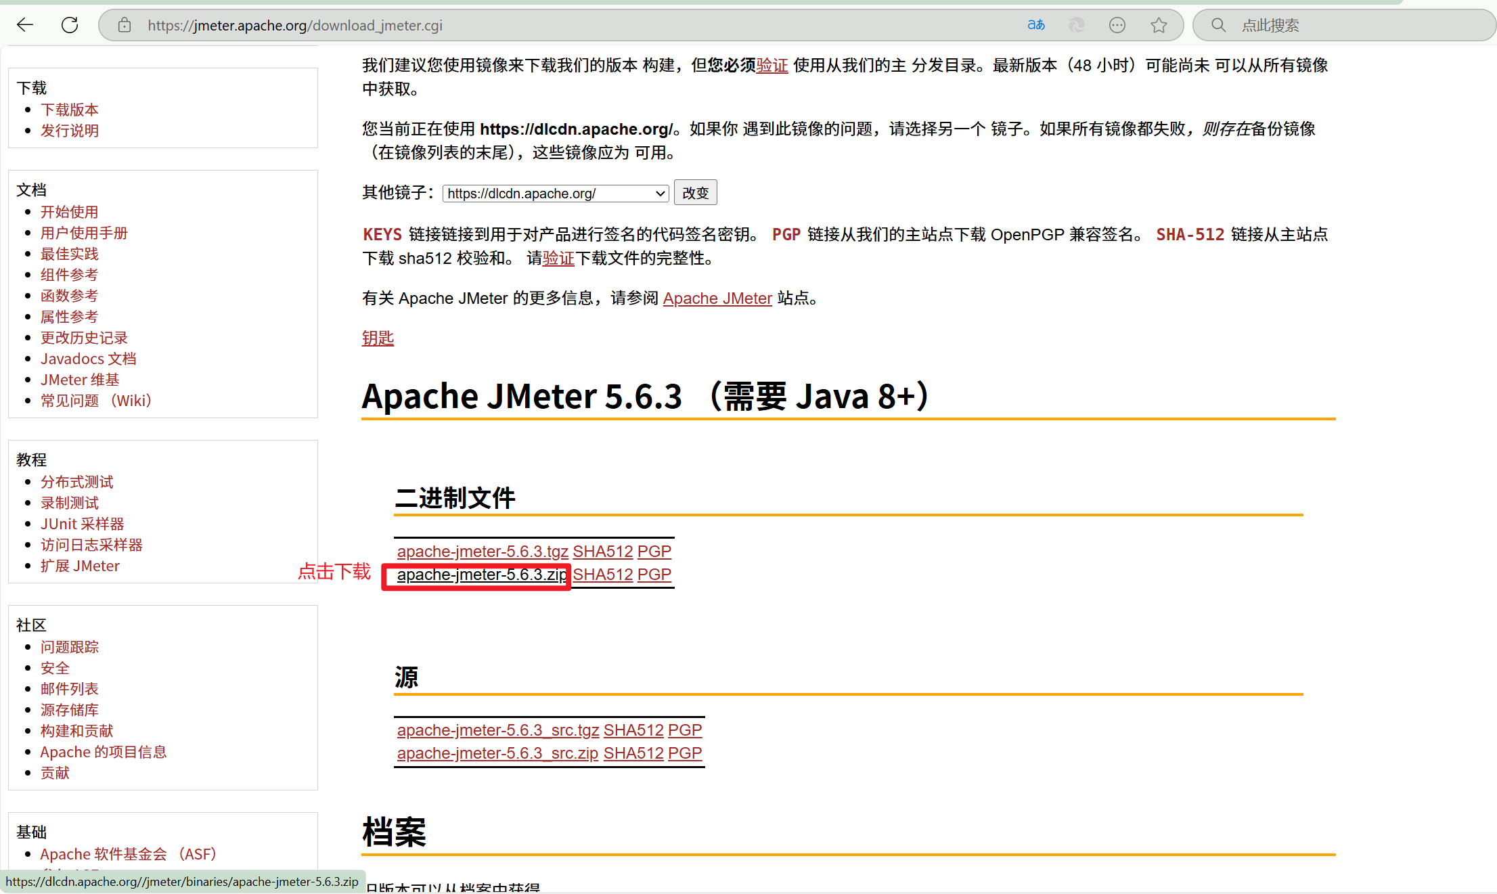The width and height of the screenshot is (1497, 894).
Task: Open apache-jmeter-5.6.3.tgz binary link
Action: click(482, 552)
